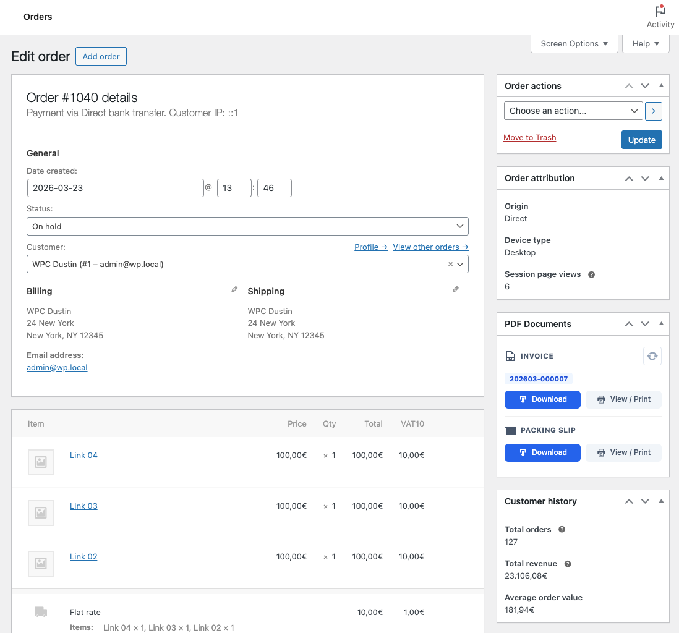
Task: Click the Link 04 product thumbnail
Action: click(x=41, y=462)
